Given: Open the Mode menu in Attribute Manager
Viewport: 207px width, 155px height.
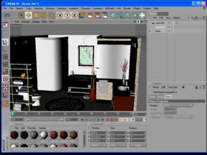Looking at the screenshot, I should coord(156,87).
